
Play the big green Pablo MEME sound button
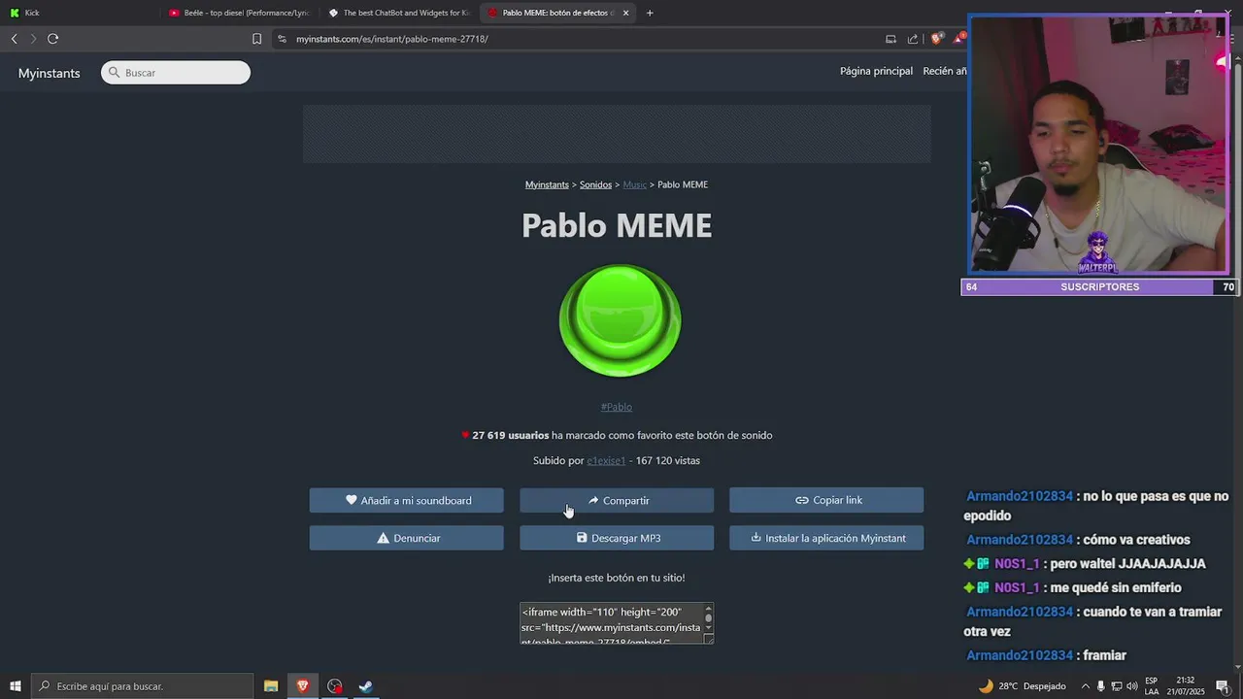click(620, 320)
